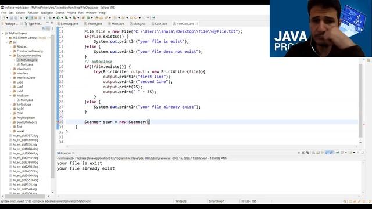Collapse the MyFirstProject tree node
The image size is (372, 209).
2,33
